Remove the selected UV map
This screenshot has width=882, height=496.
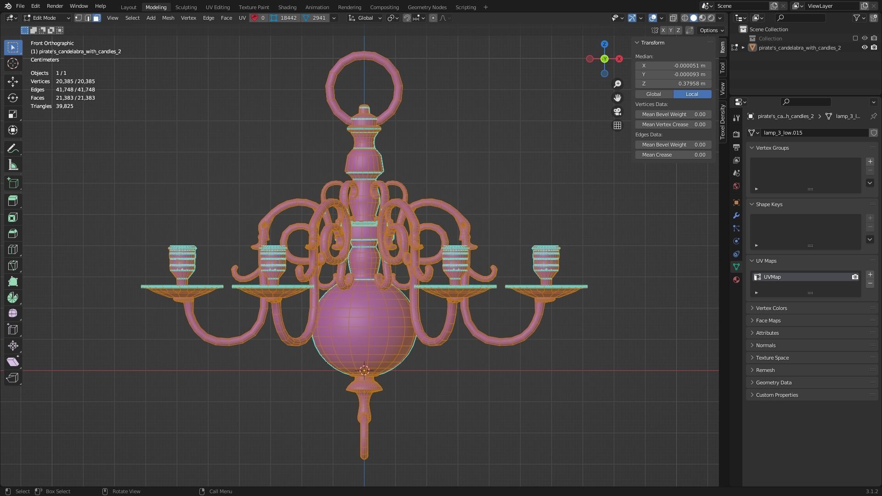coord(870,284)
